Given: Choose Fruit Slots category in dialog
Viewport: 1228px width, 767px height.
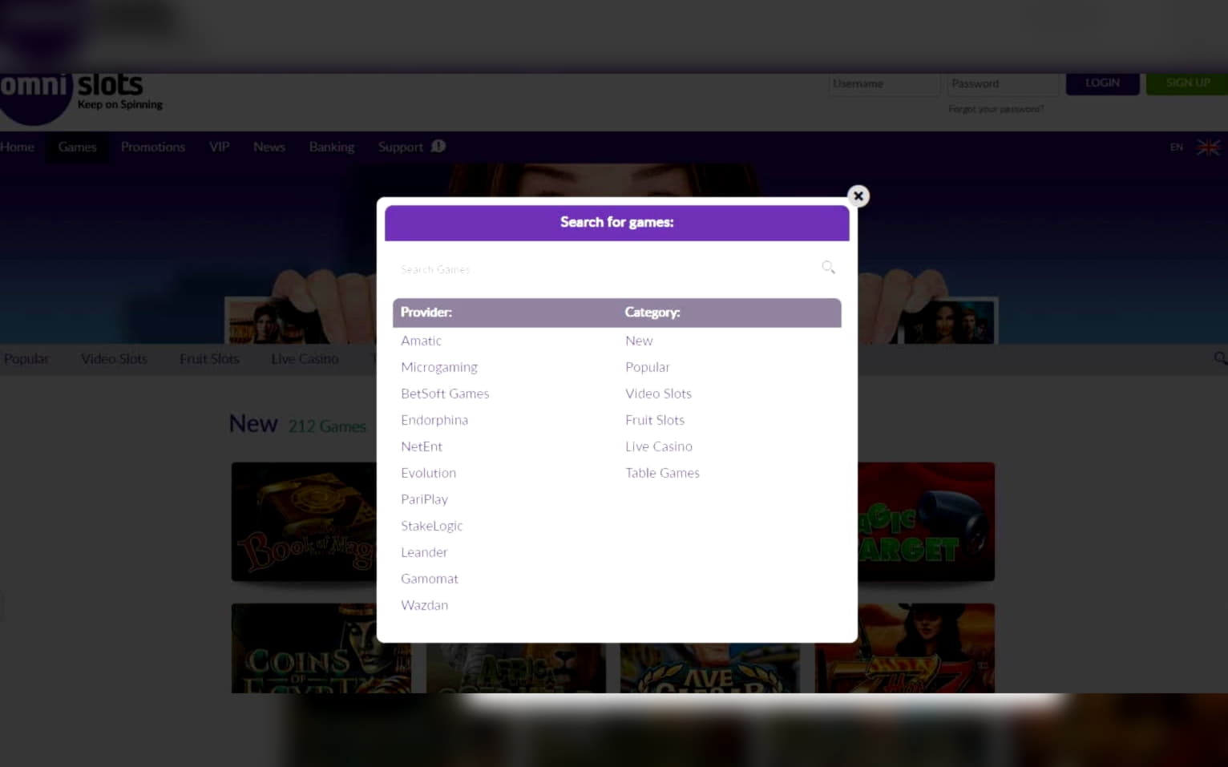Looking at the screenshot, I should [x=655, y=420].
